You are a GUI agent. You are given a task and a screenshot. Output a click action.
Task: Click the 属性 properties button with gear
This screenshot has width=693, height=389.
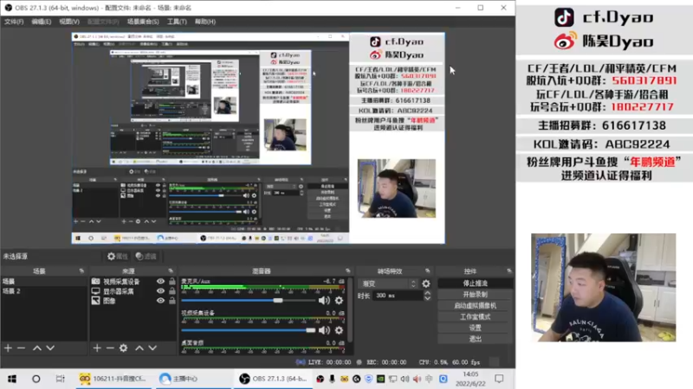point(118,256)
